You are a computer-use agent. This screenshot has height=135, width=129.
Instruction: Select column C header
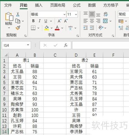(55, 55)
